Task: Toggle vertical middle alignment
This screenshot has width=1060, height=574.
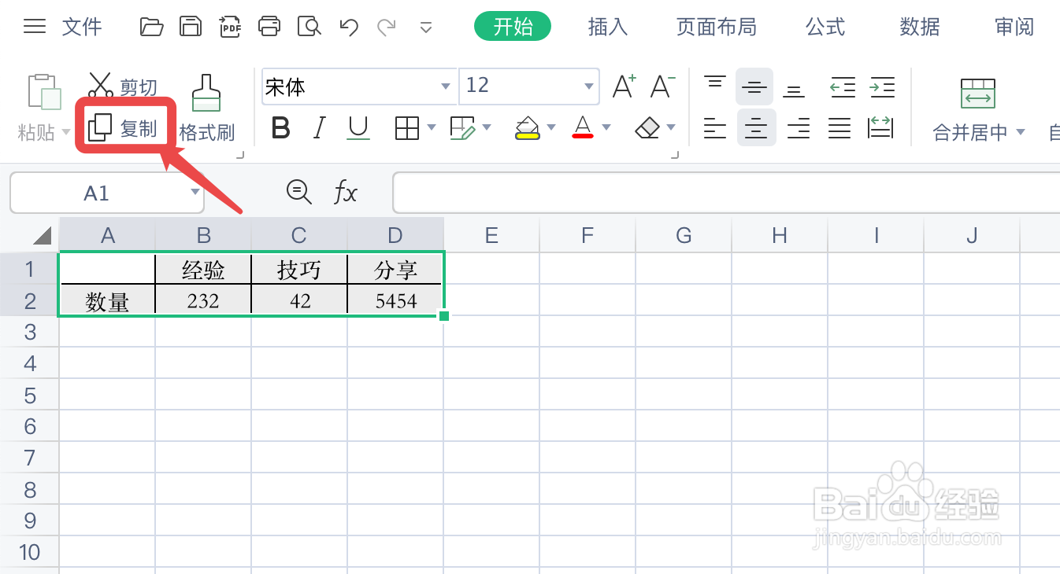Action: pyautogui.click(x=754, y=86)
